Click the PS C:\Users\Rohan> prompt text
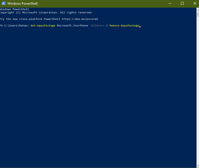The height and width of the screenshot is (168, 199). pyautogui.click(x=14, y=26)
